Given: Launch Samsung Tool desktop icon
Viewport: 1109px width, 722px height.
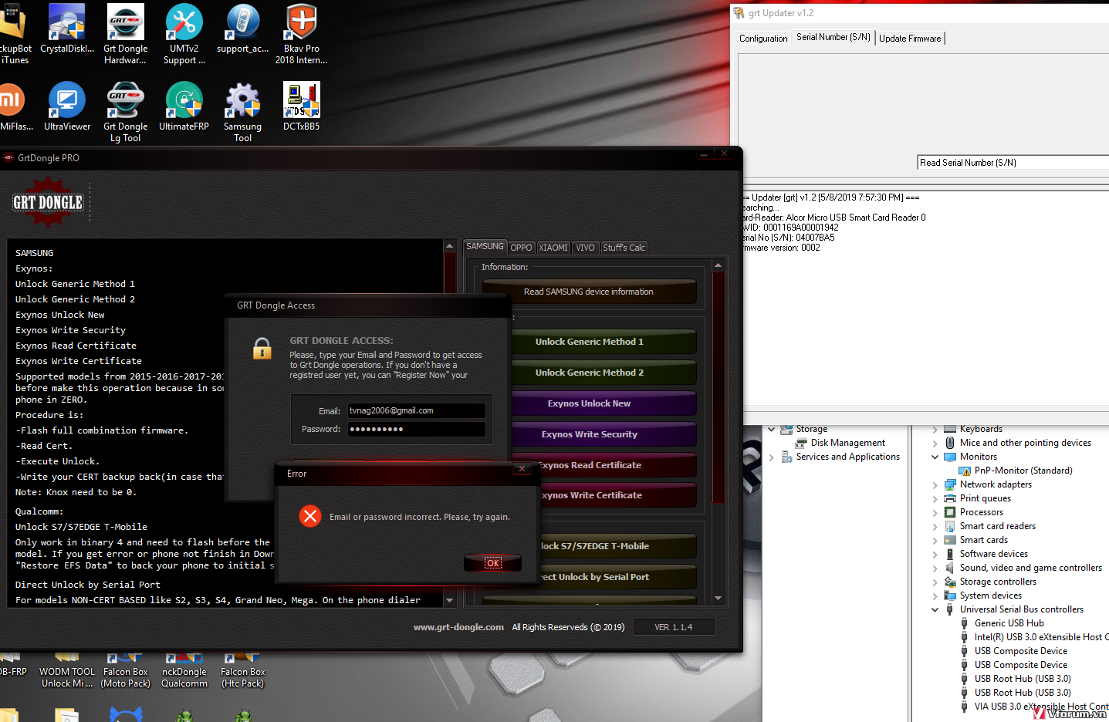Looking at the screenshot, I should click(x=242, y=112).
